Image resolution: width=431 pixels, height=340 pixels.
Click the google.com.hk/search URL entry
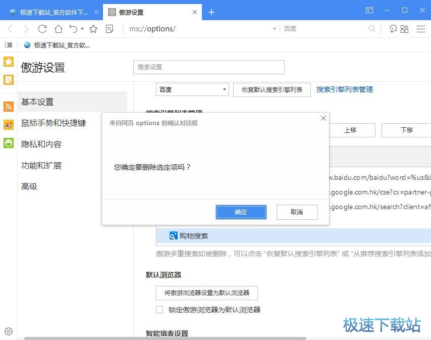point(380,207)
